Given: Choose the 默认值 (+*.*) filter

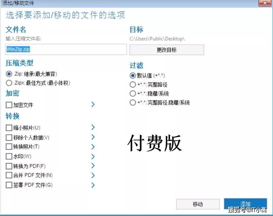Looking at the screenshot, I should click(133, 75).
